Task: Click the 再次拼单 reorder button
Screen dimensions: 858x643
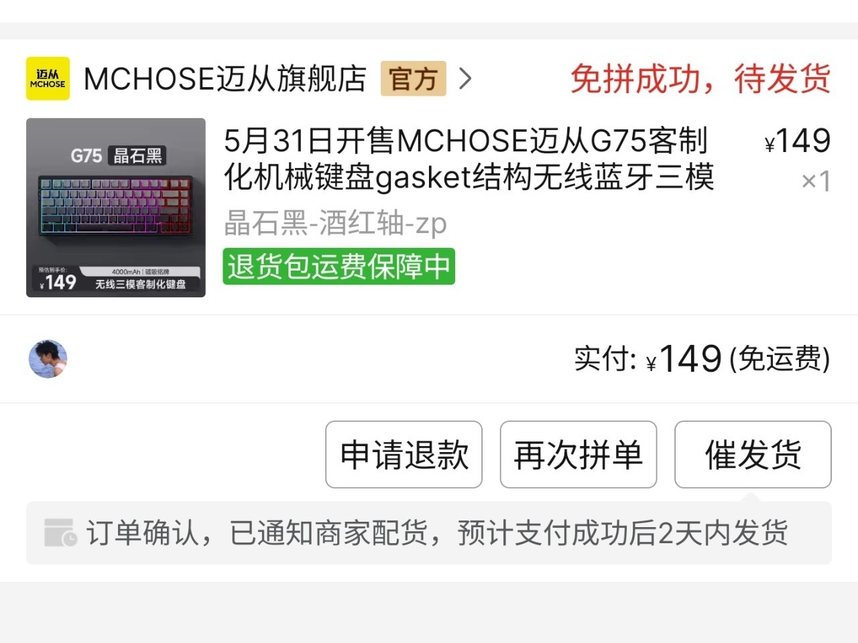Action: 578,455
